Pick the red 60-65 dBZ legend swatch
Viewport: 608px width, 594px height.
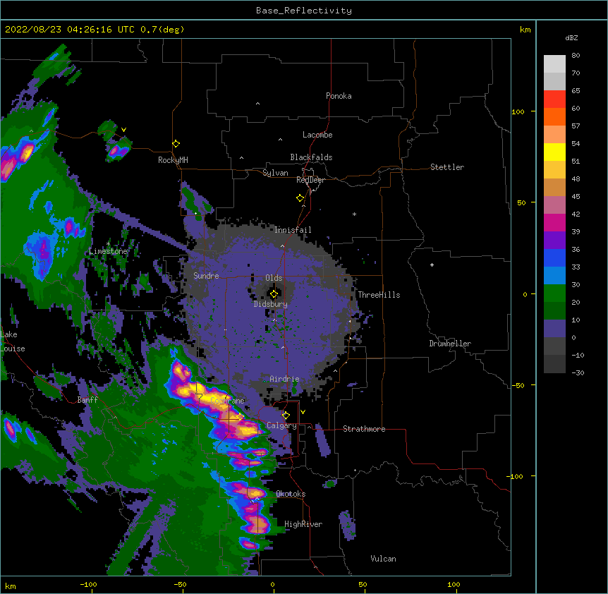pos(554,99)
